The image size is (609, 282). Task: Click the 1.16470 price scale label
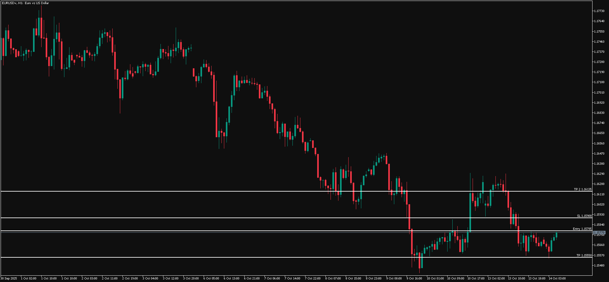pos(599,154)
